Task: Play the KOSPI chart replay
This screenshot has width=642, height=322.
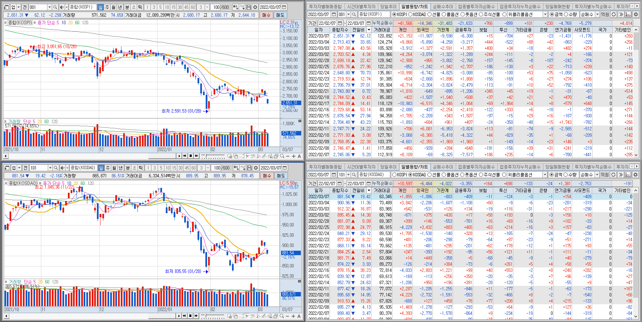Action: (x=179, y=156)
